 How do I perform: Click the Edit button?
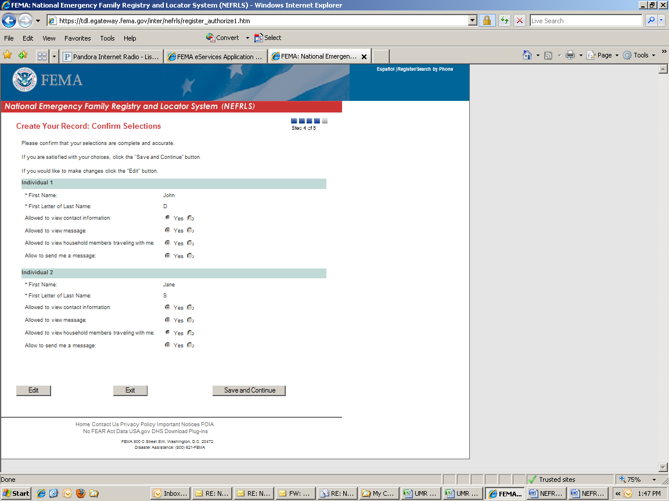pos(34,390)
